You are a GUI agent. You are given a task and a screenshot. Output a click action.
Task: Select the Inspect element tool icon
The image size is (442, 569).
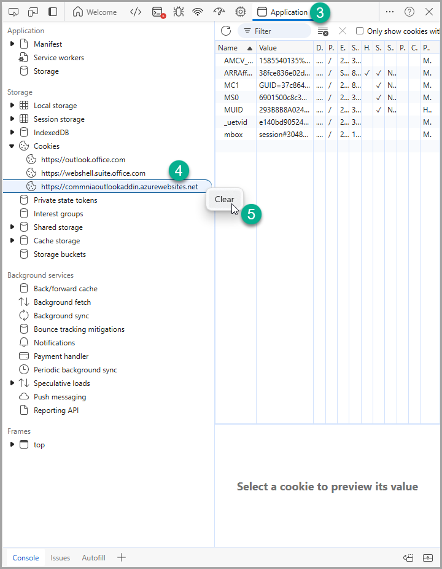14,12
